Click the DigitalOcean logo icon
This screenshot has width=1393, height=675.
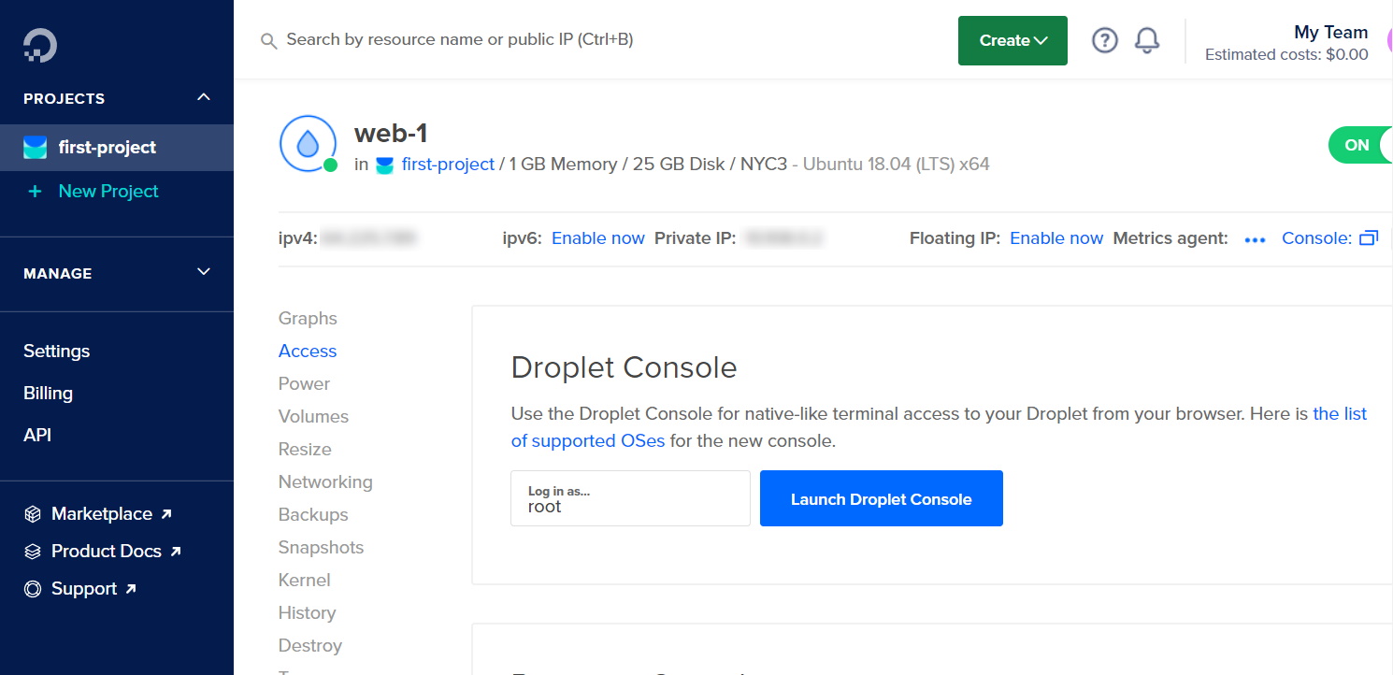pos(40,45)
